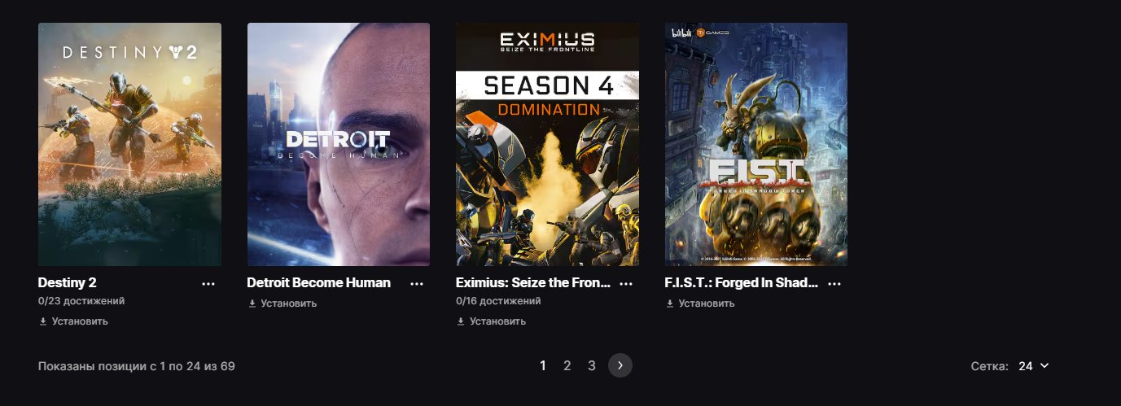Click the chevron next to grid value 24
Image resolution: width=1121 pixels, height=406 pixels.
point(1044,366)
